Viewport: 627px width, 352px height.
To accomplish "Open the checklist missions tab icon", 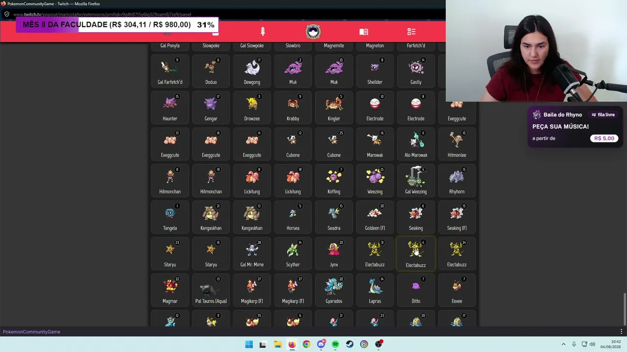I will point(411,32).
